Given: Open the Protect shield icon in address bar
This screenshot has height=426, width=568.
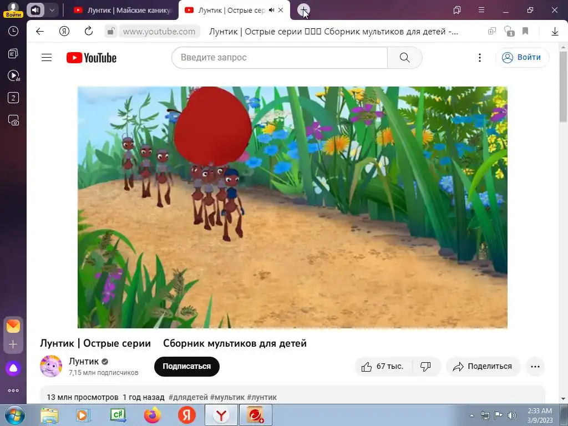Looking at the screenshot, I should pyautogui.click(x=509, y=32).
